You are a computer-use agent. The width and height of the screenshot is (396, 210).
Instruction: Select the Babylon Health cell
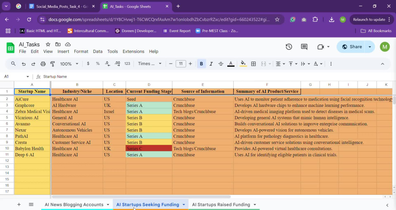32,148
